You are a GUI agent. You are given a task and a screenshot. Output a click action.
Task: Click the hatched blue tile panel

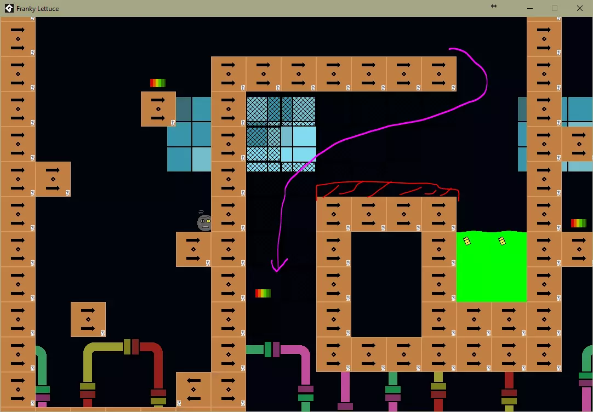pyautogui.click(x=281, y=134)
